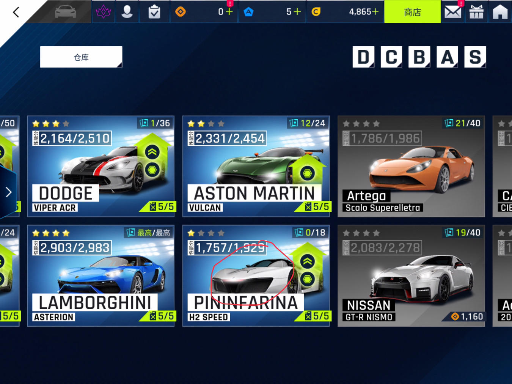Click the 仓库 garage button
The height and width of the screenshot is (384, 512).
pyautogui.click(x=81, y=57)
